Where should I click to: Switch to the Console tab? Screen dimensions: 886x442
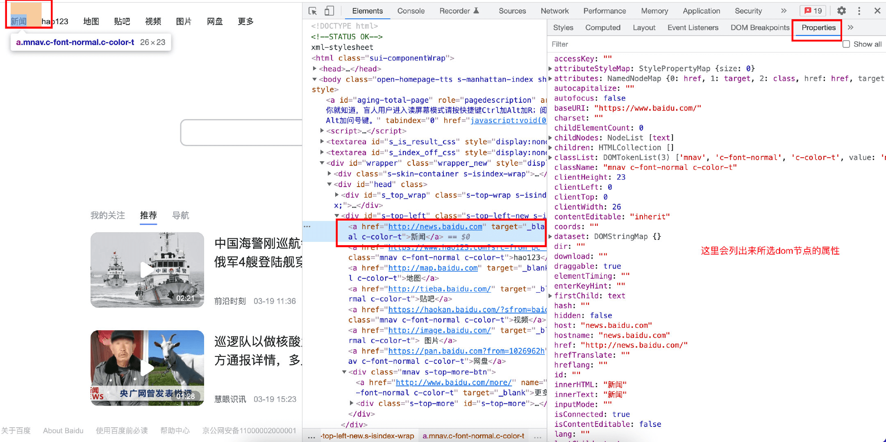coord(411,11)
